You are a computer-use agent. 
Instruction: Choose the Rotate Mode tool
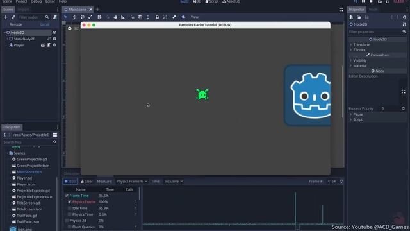tap(83, 17)
